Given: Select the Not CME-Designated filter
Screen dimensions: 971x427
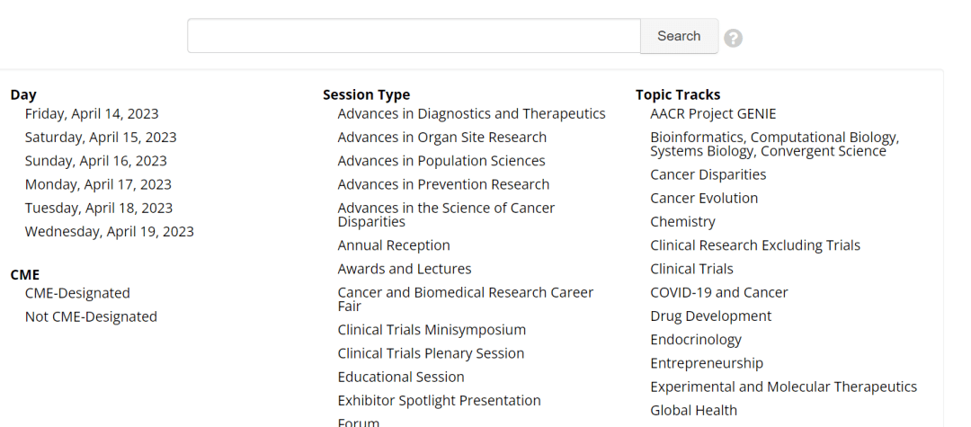Looking at the screenshot, I should 91,316.
